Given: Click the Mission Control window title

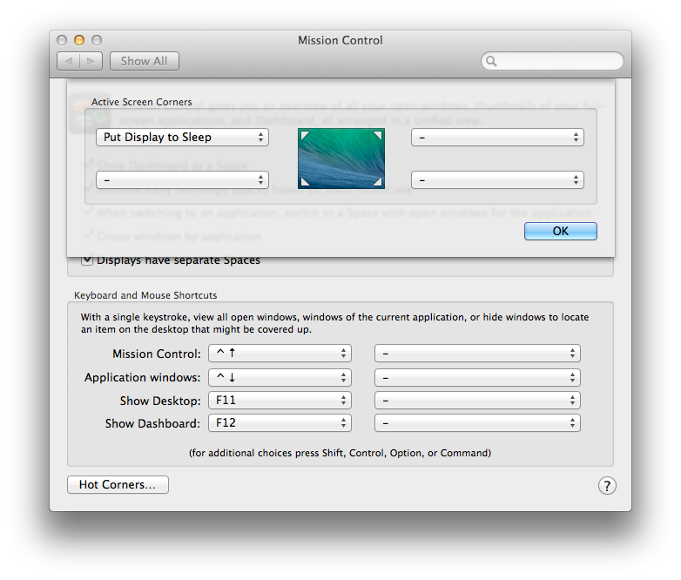Looking at the screenshot, I should click(340, 40).
